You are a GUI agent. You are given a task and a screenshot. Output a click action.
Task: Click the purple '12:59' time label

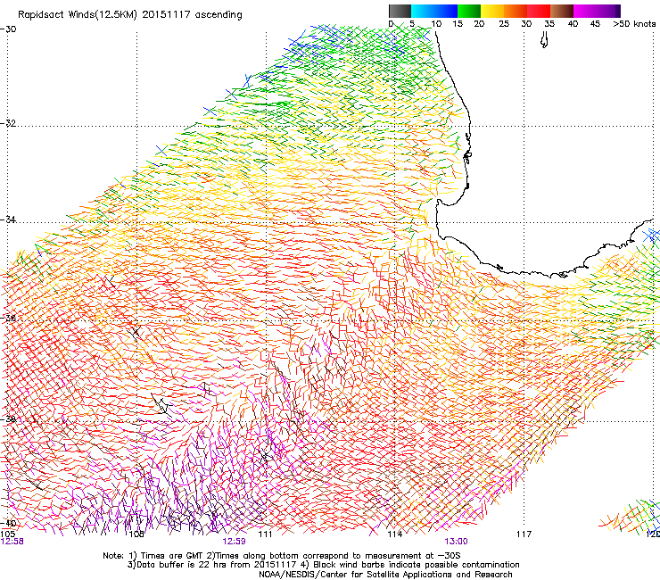tap(234, 542)
